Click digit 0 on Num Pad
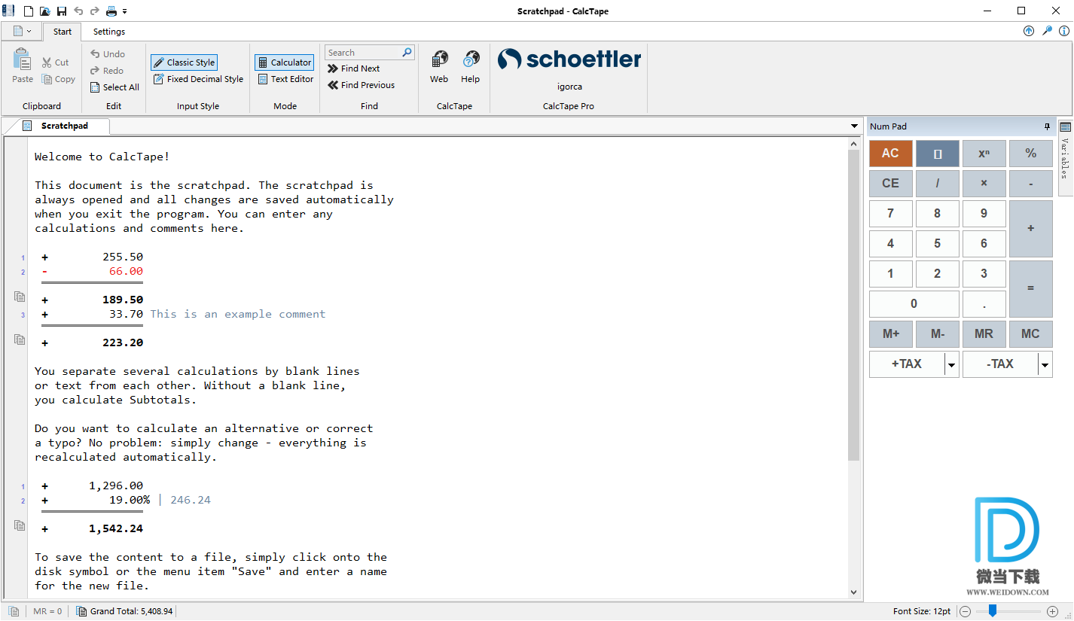Screen dimensions: 1074x621 914,304
